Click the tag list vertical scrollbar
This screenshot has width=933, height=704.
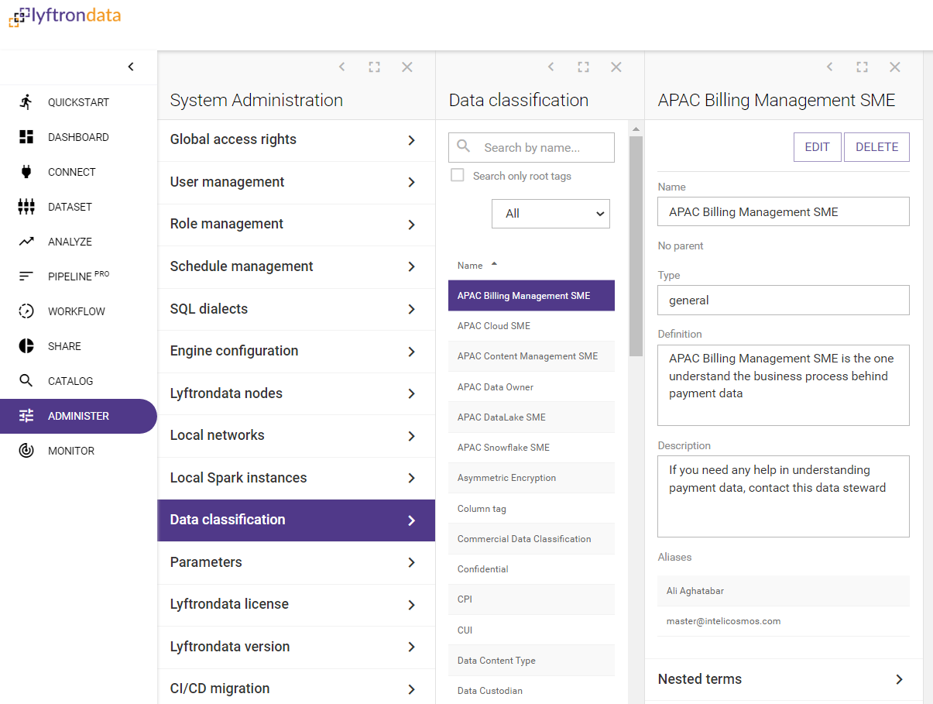coord(636,246)
